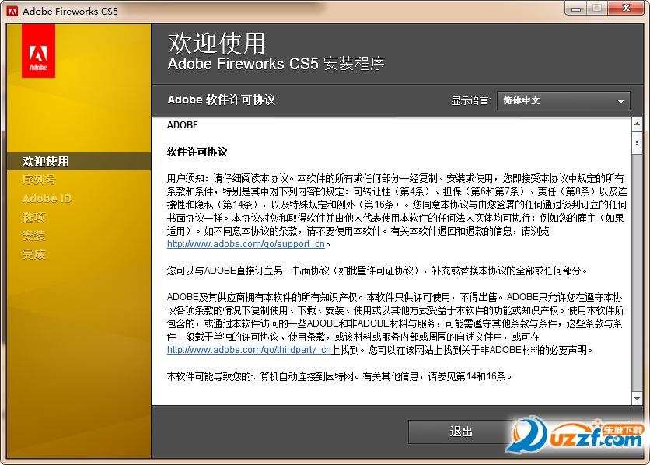Click the dropdown arrow beside 简体中文
Viewport: 650px width, 465px height.
(x=620, y=101)
